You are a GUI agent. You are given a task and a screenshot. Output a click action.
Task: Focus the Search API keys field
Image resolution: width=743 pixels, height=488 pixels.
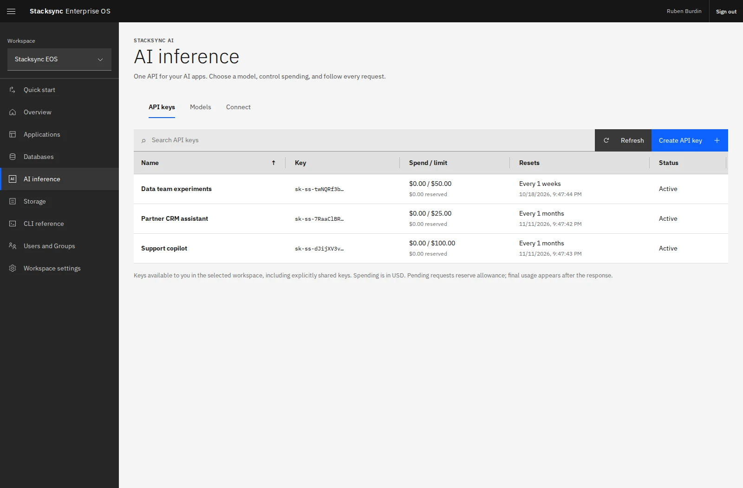coord(364,140)
